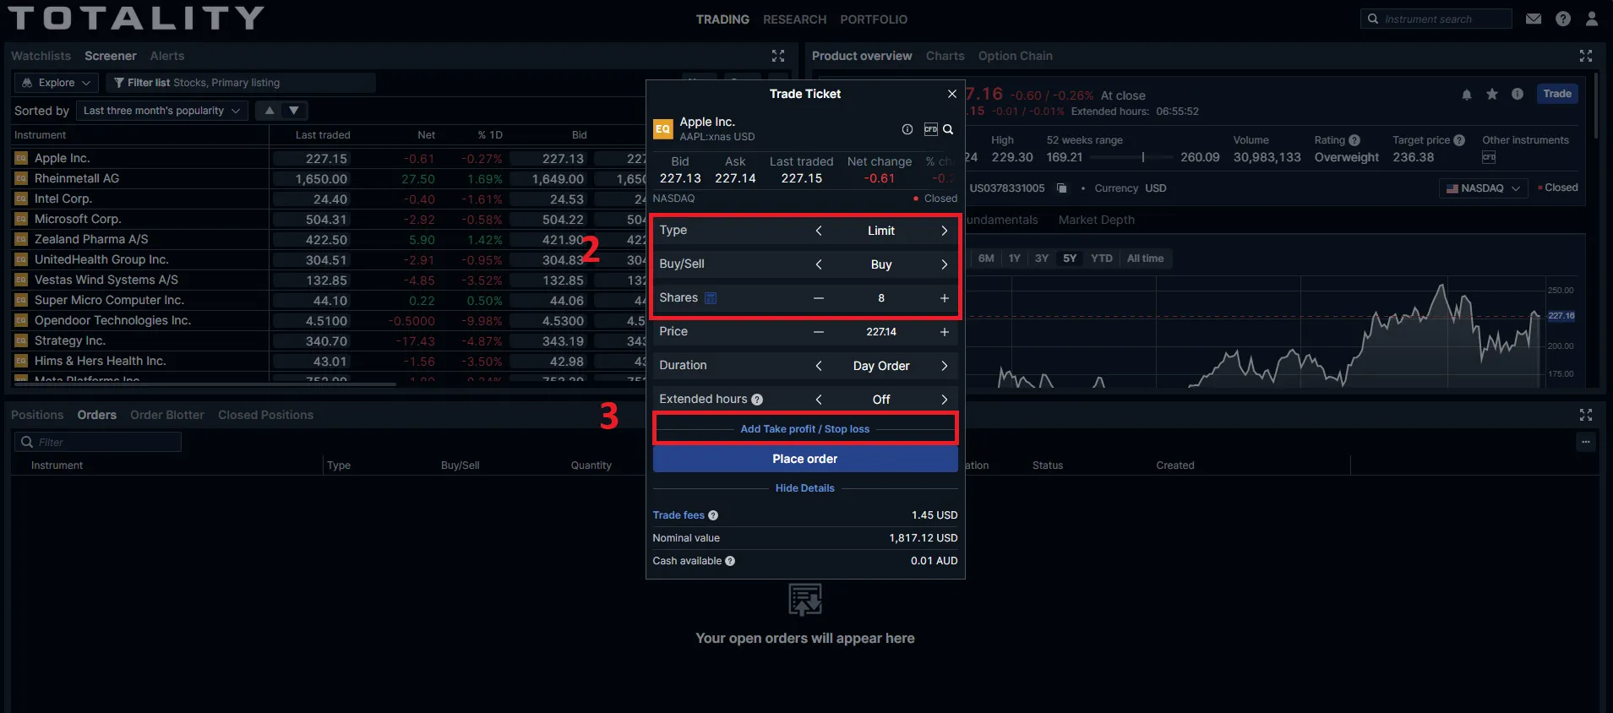Open instrument info icon in Product overview
The image size is (1613, 713).
tap(1518, 95)
